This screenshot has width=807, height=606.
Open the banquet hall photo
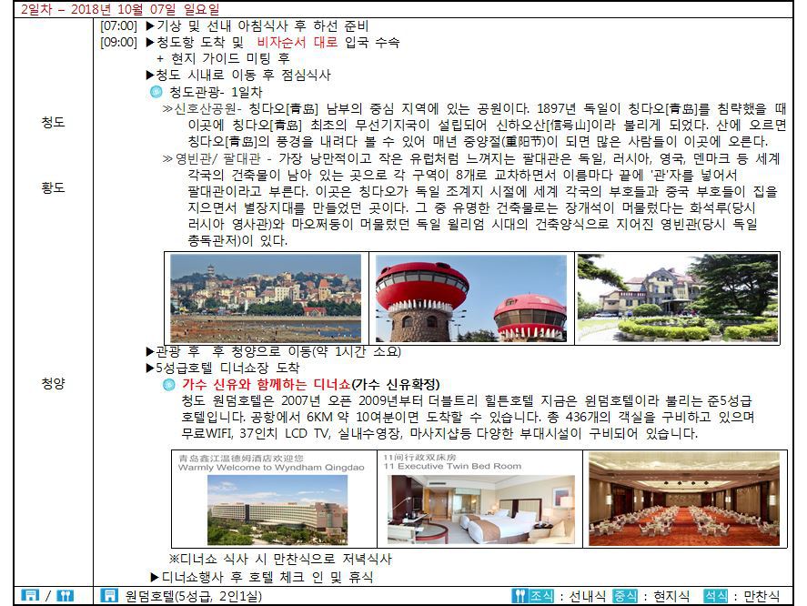click(684, 499)
